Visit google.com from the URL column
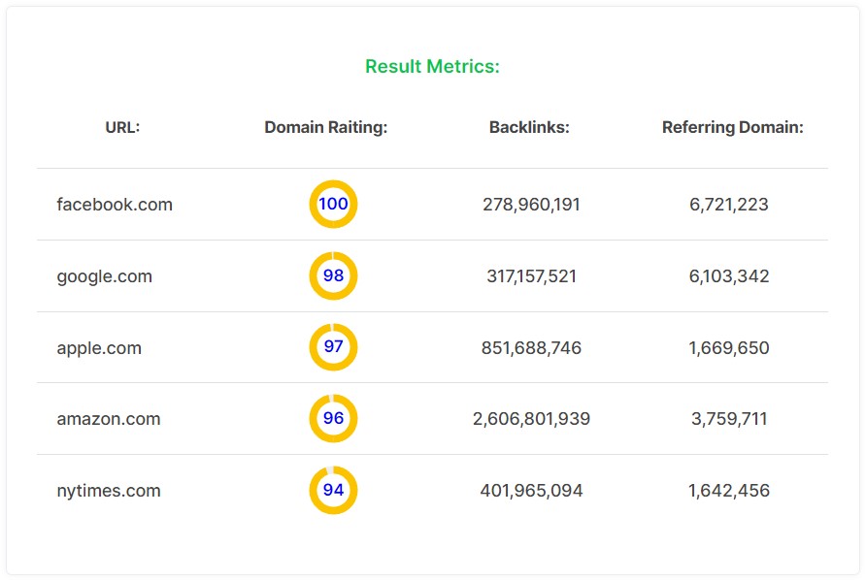The height and width of the screenshot is (580, 866). 104,276
